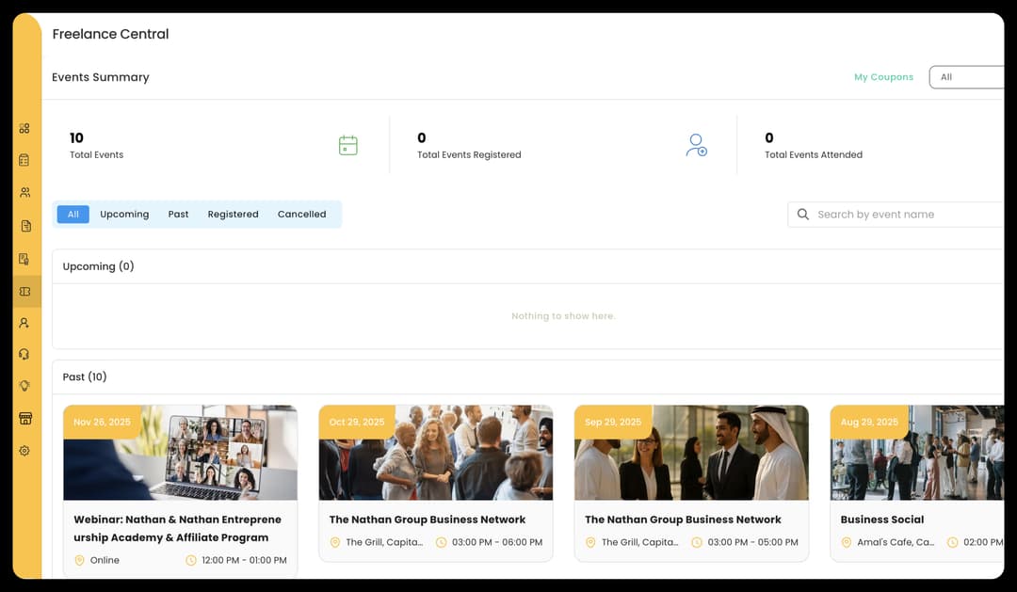Image resolution: width=1017 pixels, height=592 pixels.
Task: Collapse the Upcoming (0) section header
Action: tap(527, 266)
